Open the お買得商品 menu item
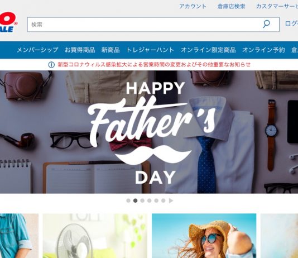This screenshot has width=298, height=258. (80, 50)
